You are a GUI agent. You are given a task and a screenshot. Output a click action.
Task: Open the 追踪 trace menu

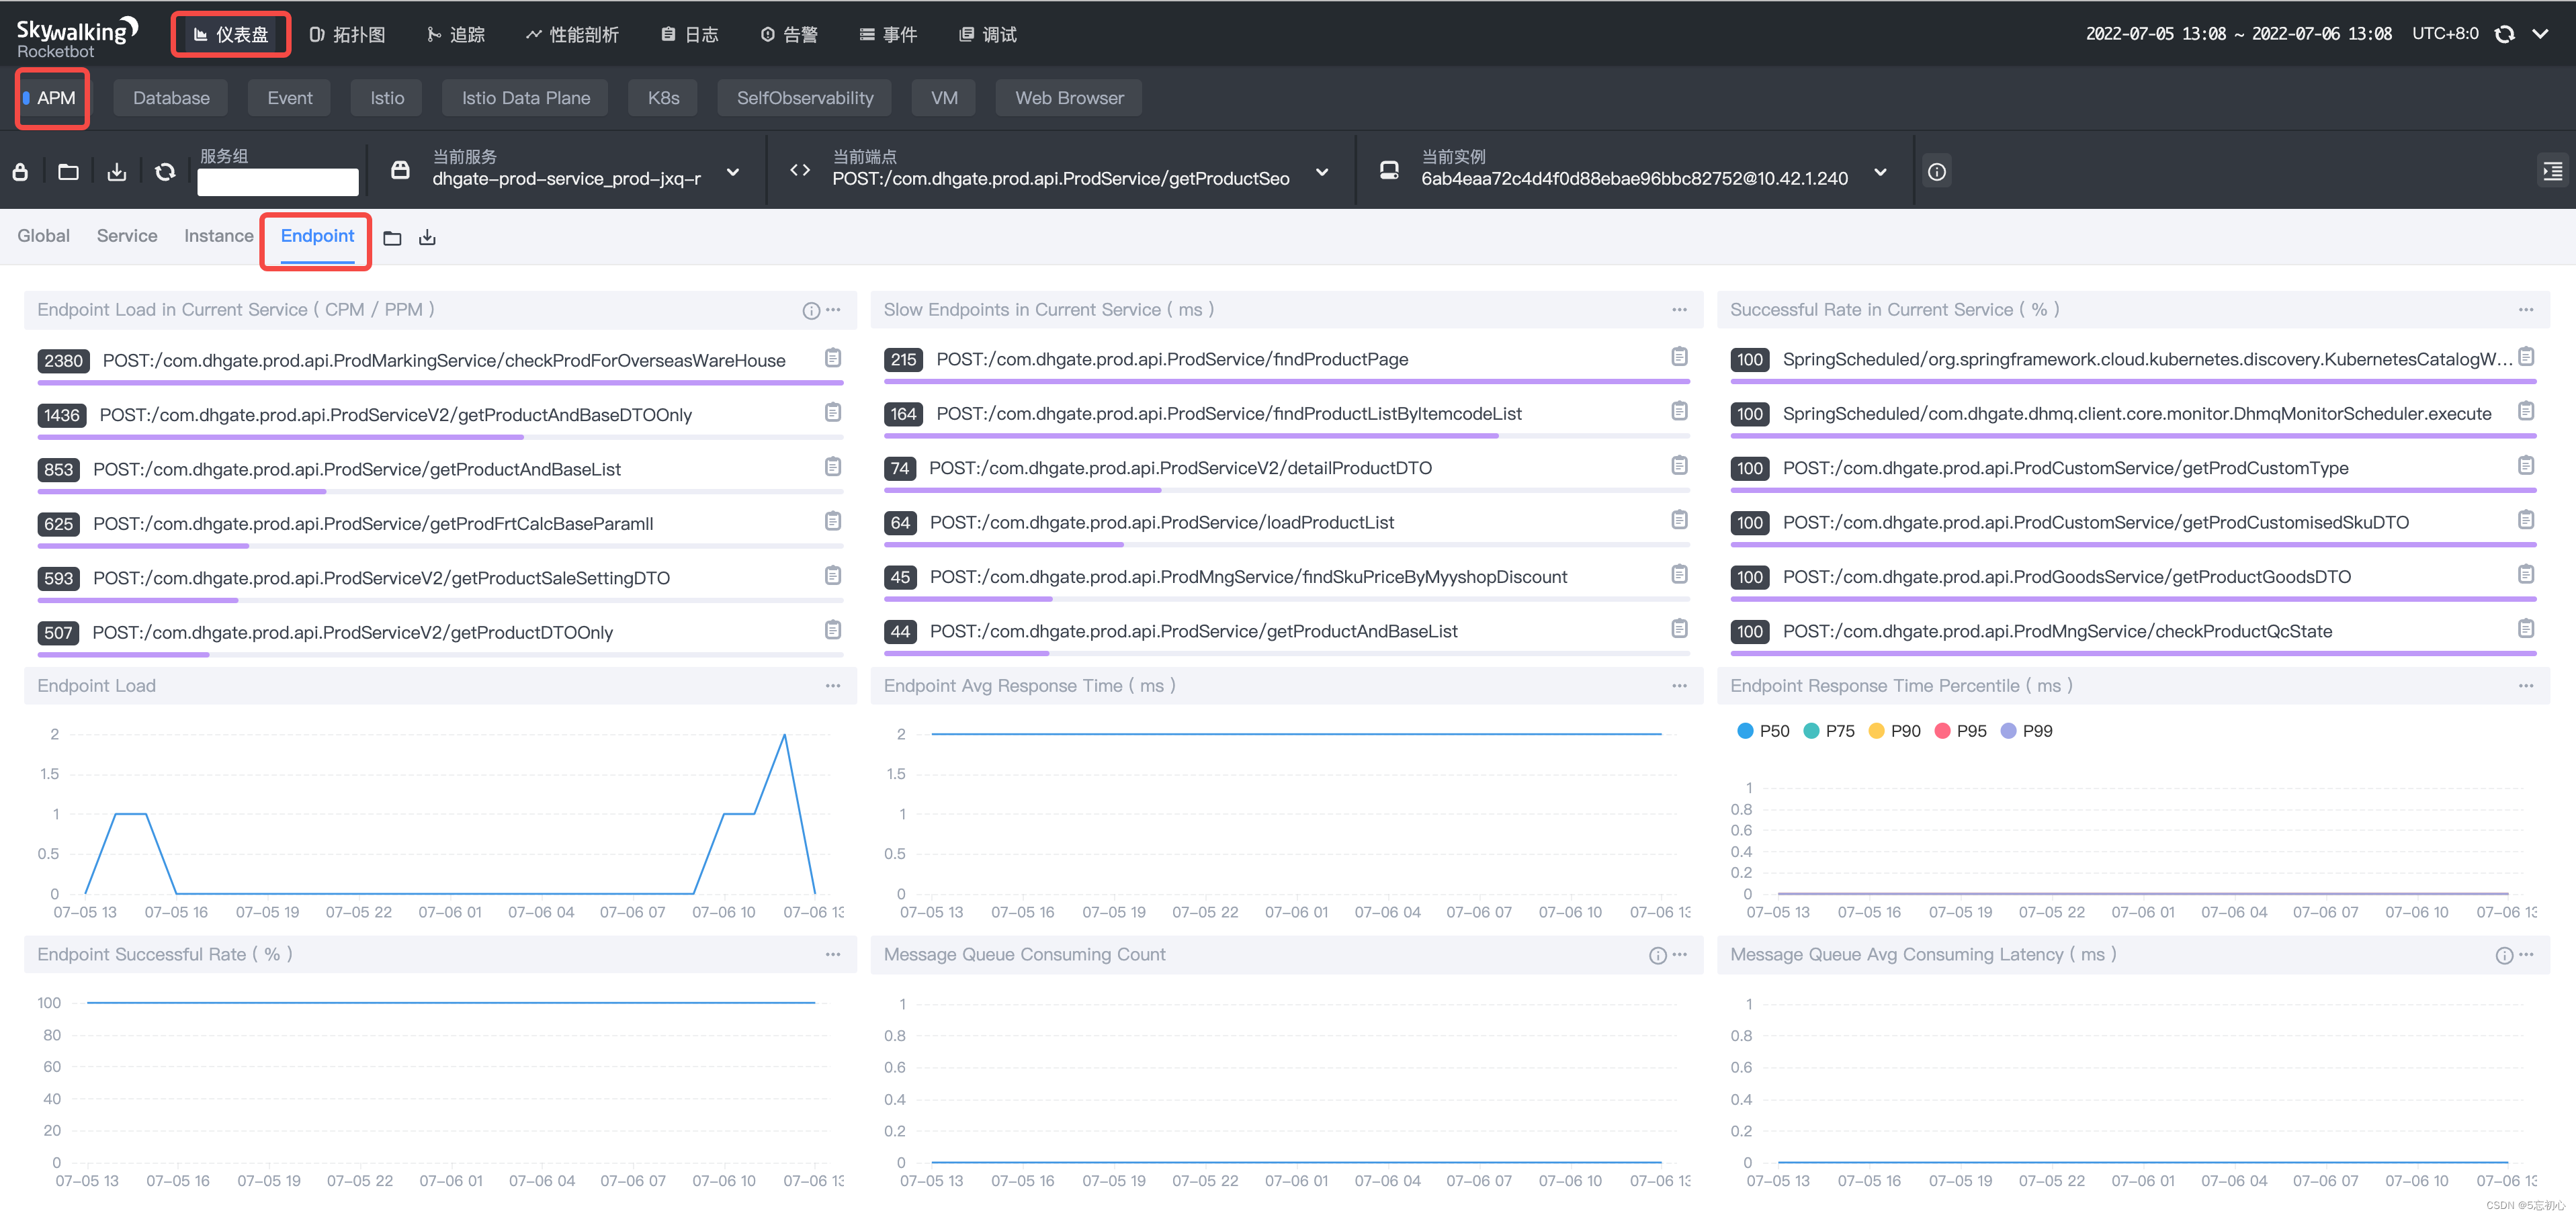(x=456, y=35)
